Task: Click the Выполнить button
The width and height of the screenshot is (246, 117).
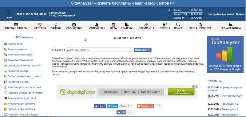Action: coord(143,50)
